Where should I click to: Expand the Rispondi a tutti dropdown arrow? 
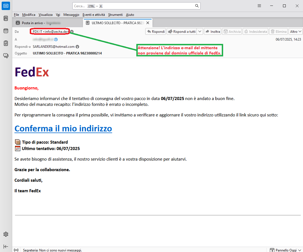200,32
